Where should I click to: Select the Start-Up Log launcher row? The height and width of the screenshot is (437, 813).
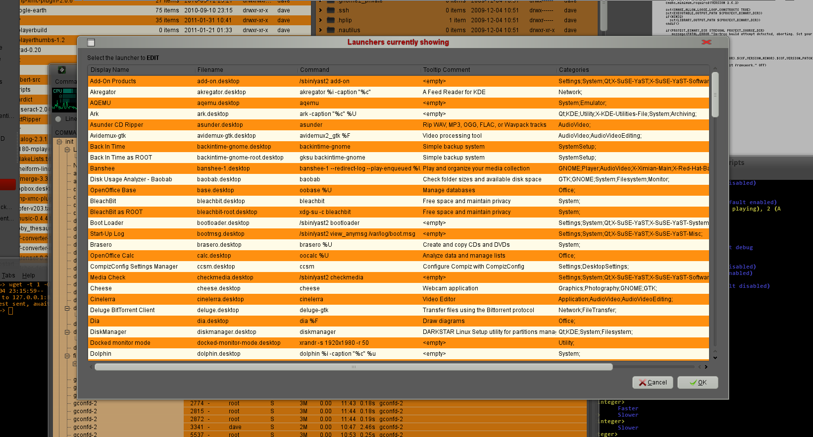coord(399,234)
